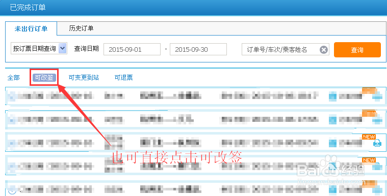Viewport: 387px width, 196px height.
Task: Select the 可改签 filter
Action: click(44, 78)
